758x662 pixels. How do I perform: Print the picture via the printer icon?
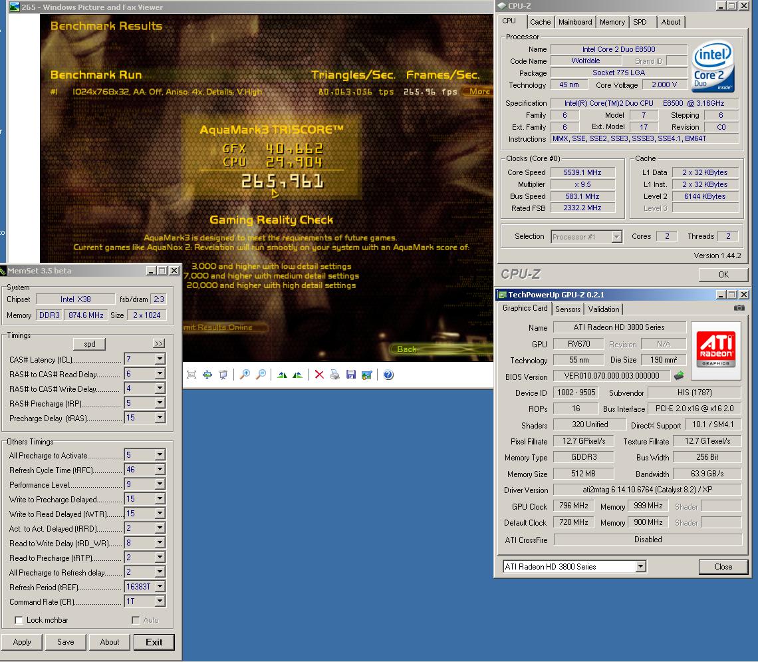(335, 375)
